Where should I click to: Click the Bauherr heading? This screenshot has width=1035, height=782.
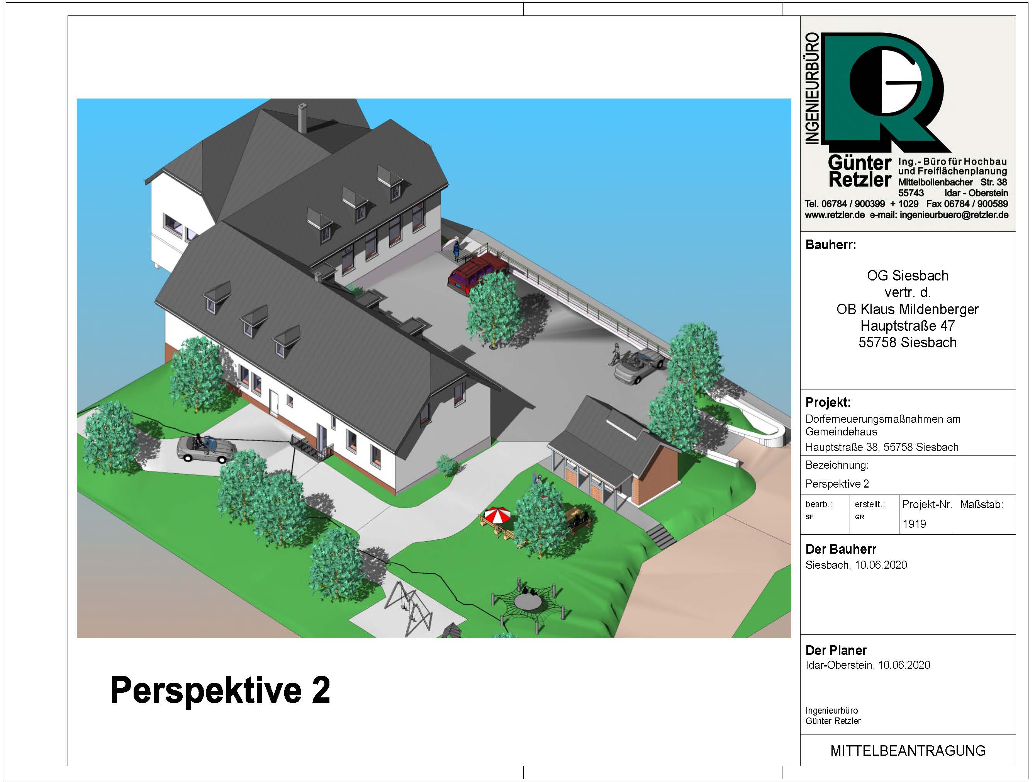click(831, 245)
